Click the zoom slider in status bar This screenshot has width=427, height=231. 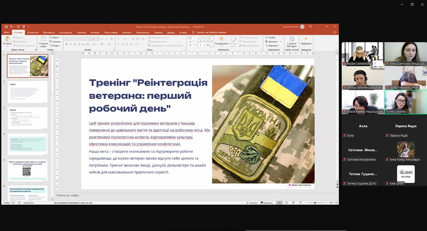coord(316,203)
